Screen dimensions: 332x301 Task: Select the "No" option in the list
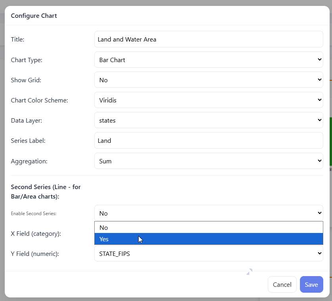(209, 227)
